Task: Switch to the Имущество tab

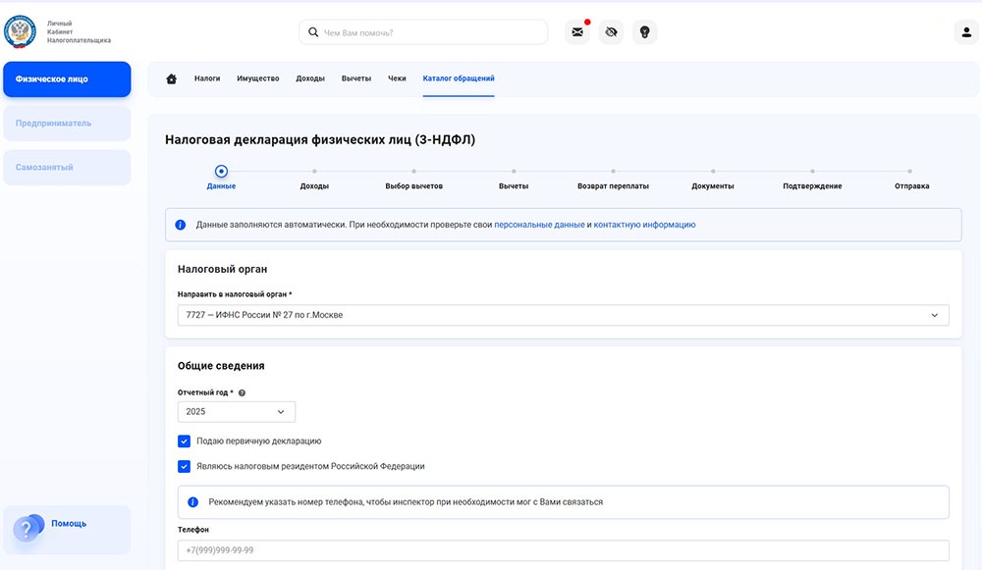Action: [258, 78]
